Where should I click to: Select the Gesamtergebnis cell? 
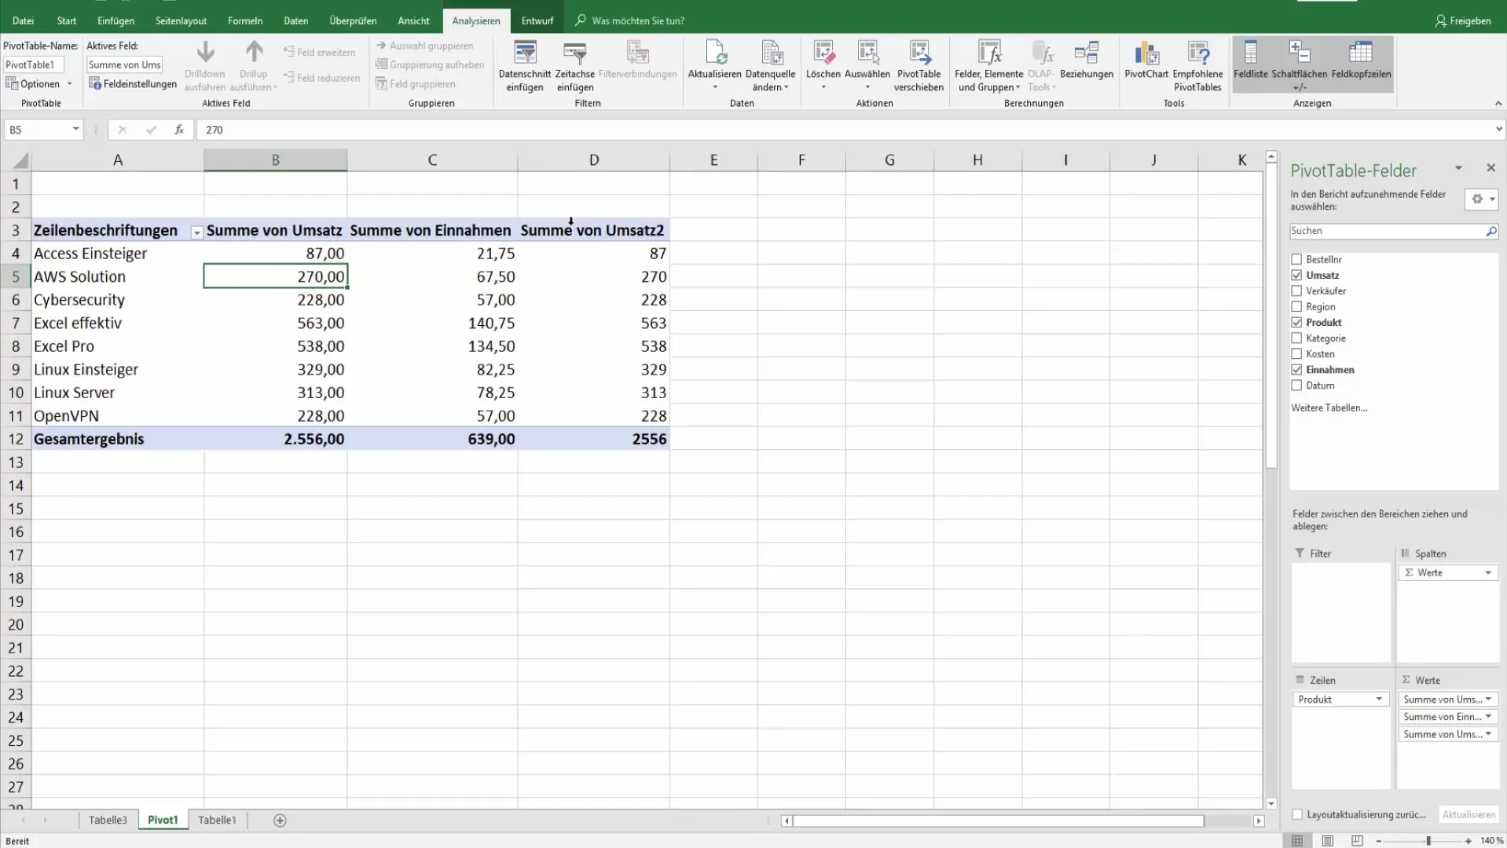(117, 439)
